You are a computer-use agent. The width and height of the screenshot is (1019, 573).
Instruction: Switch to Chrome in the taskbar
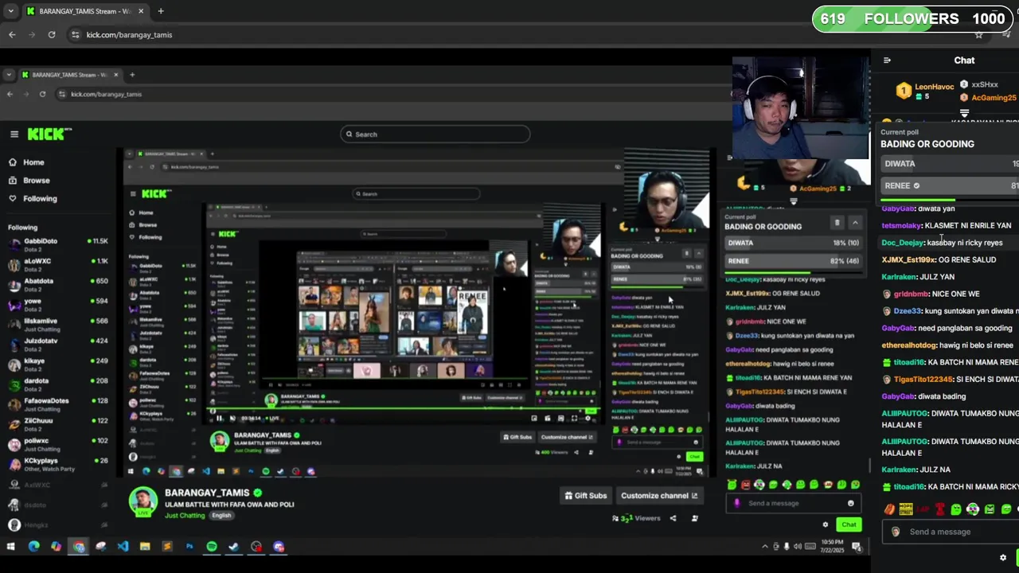click(x=79, y=547)
